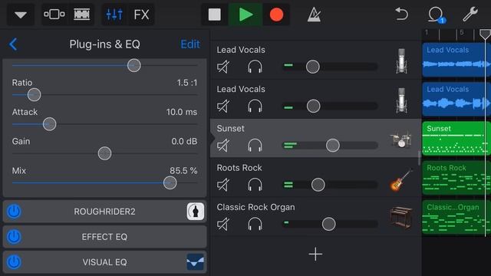This screenshot has width=491, height=276.
Task: Solo the Sunset track with headphones
Action: (255, 146)
